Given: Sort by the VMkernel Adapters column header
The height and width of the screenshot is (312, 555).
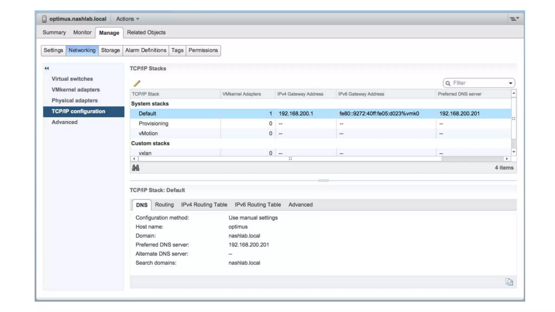Looking at the screenshot, I should pos(241,94).
